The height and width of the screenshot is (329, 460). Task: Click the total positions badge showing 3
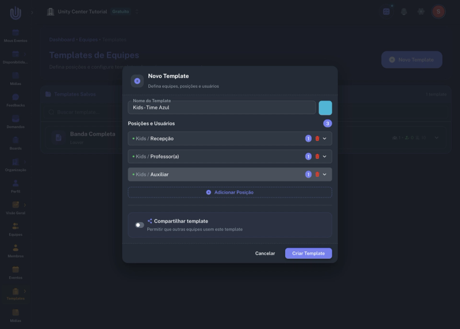tap(327, 123)
